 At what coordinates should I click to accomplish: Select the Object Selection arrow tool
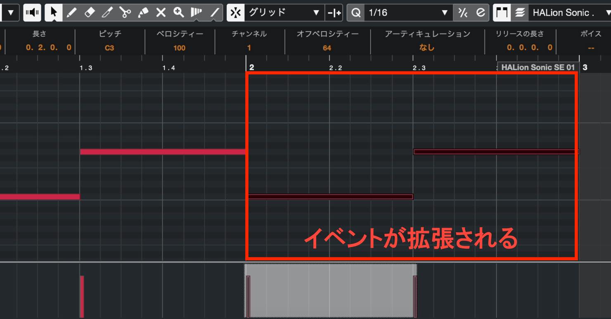pyautogui.click(x=54, y=12)
